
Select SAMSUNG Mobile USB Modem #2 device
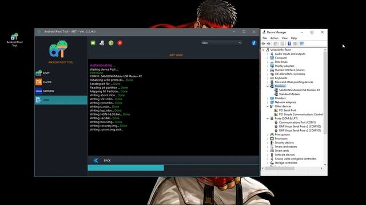click(x=299, y=90)
